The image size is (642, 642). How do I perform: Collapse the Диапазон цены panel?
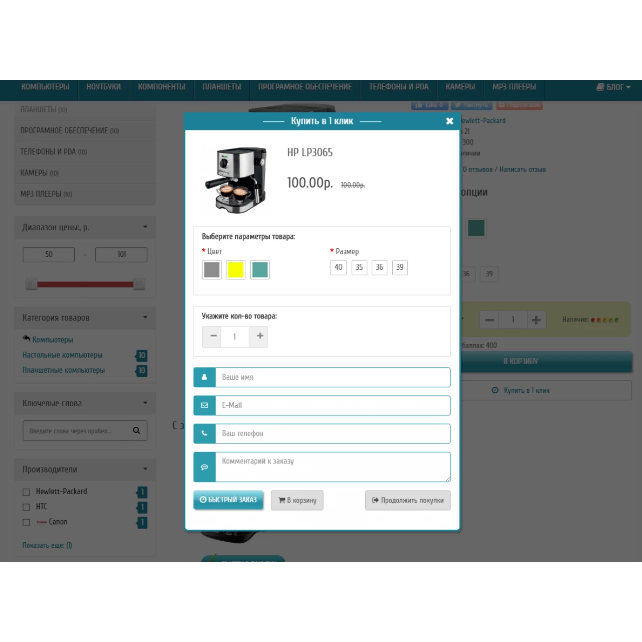click(x=145, y=227)
